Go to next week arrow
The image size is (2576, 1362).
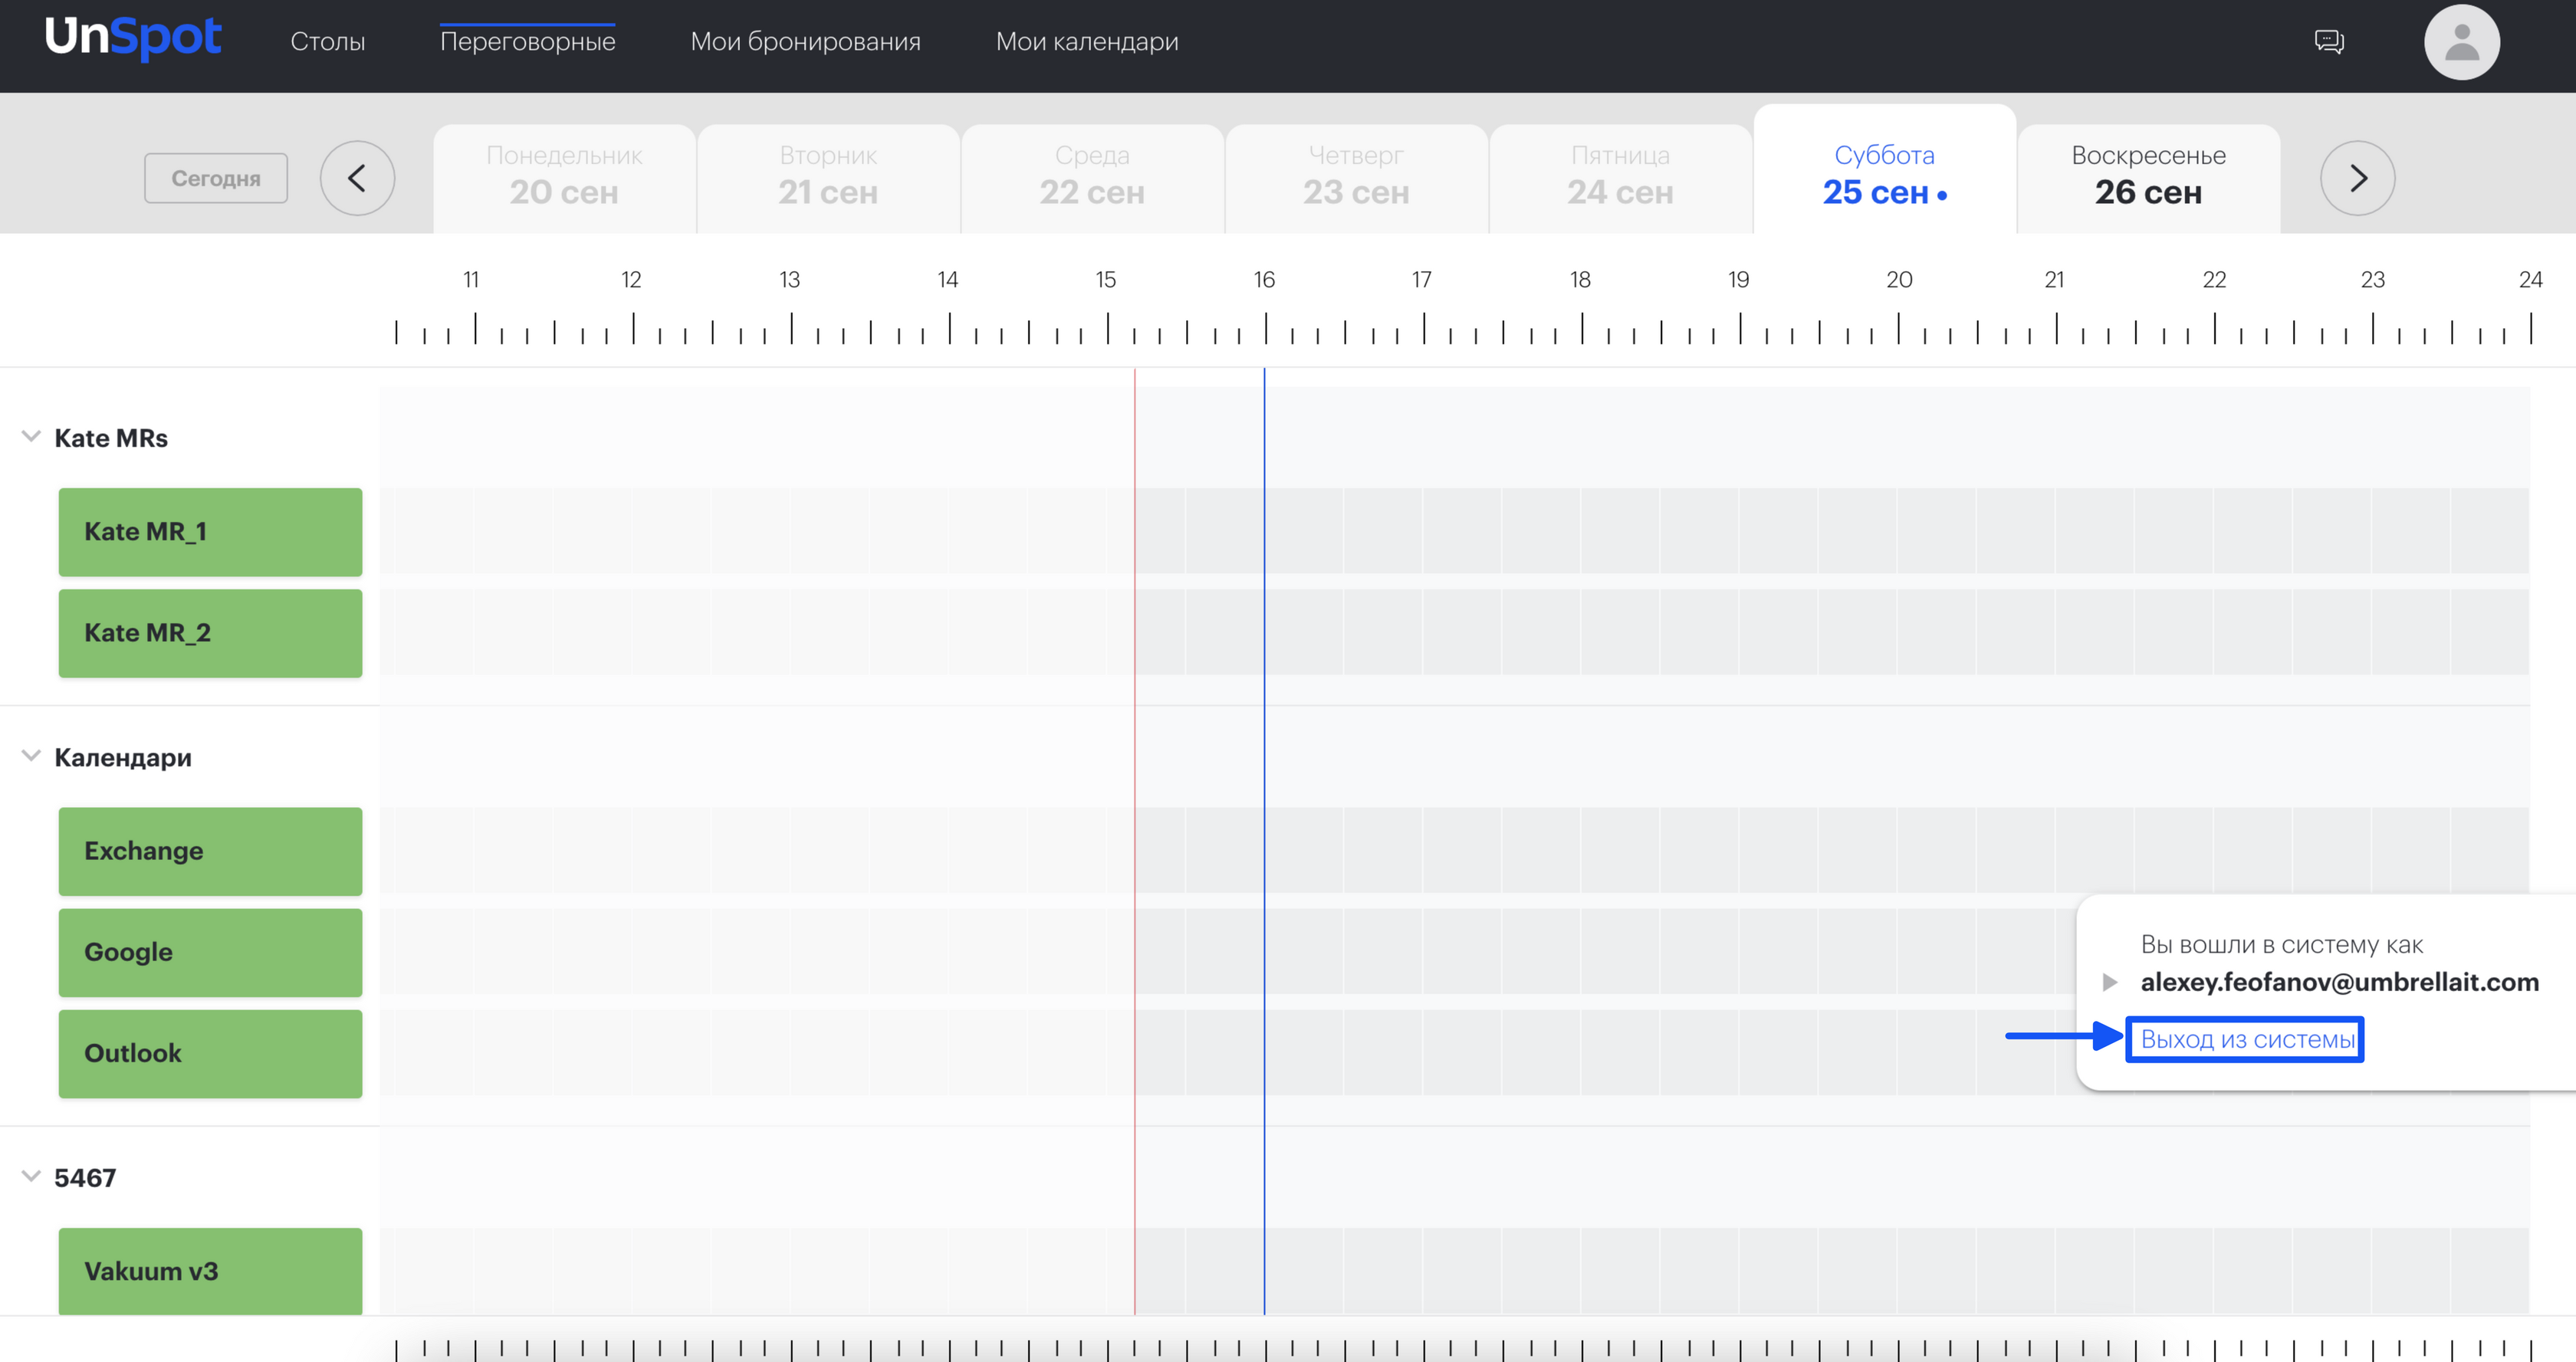pyautogui.click(x=2357, y=178)
